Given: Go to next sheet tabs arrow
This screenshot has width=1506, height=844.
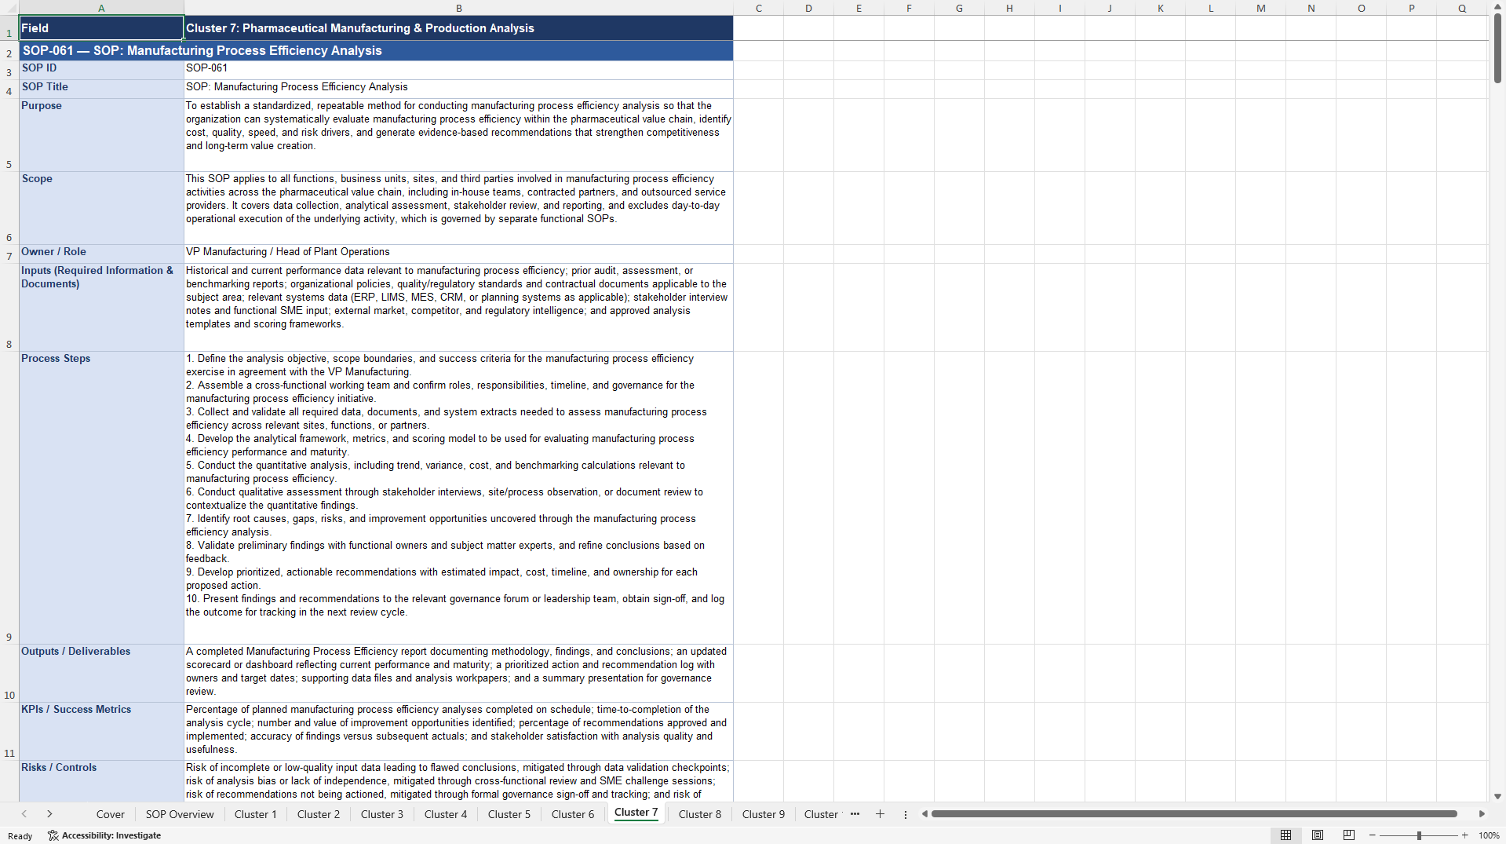Looking at the screenshot, I should pos(49,814).
